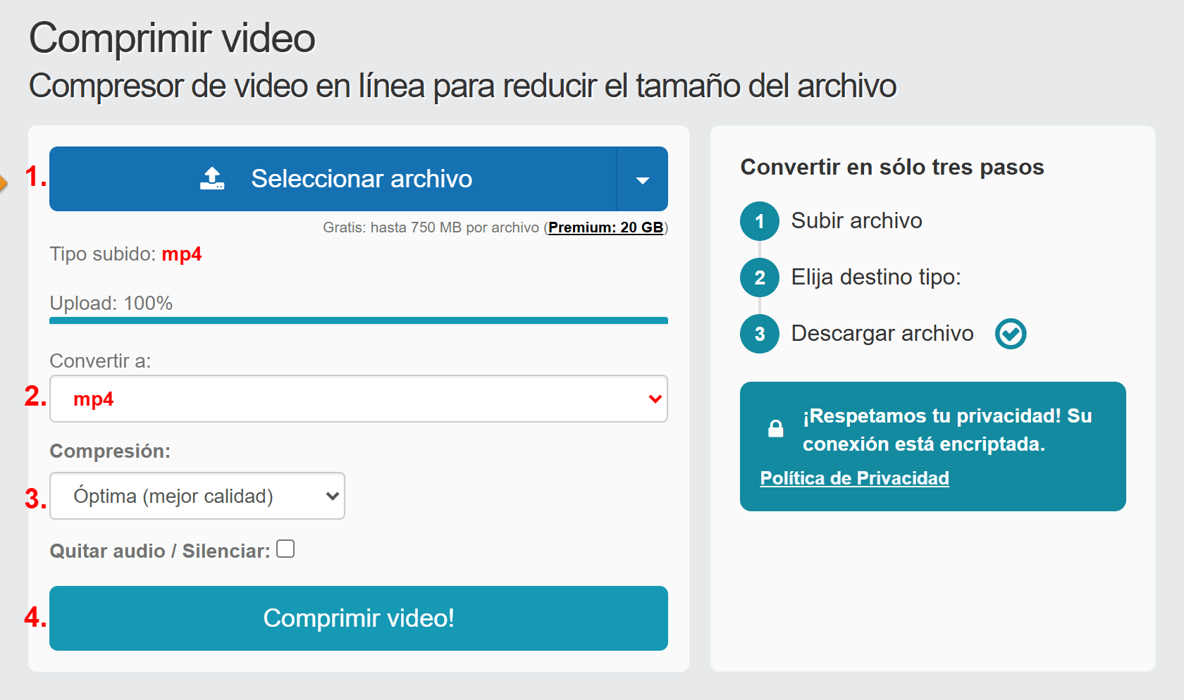Viewport: 1184px width, 700px height.
Task: Click the padlock icon in privacy box
Action: 775,429
